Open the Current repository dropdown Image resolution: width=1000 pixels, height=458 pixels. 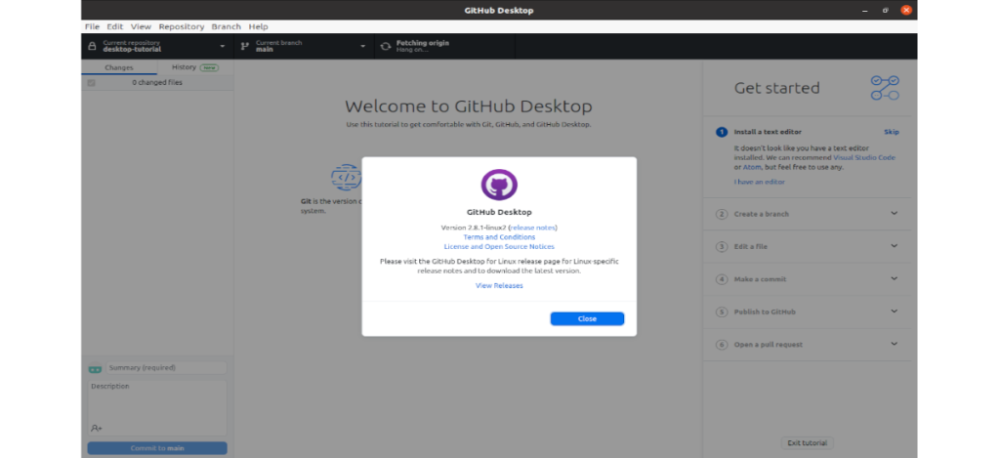[157, 47]
